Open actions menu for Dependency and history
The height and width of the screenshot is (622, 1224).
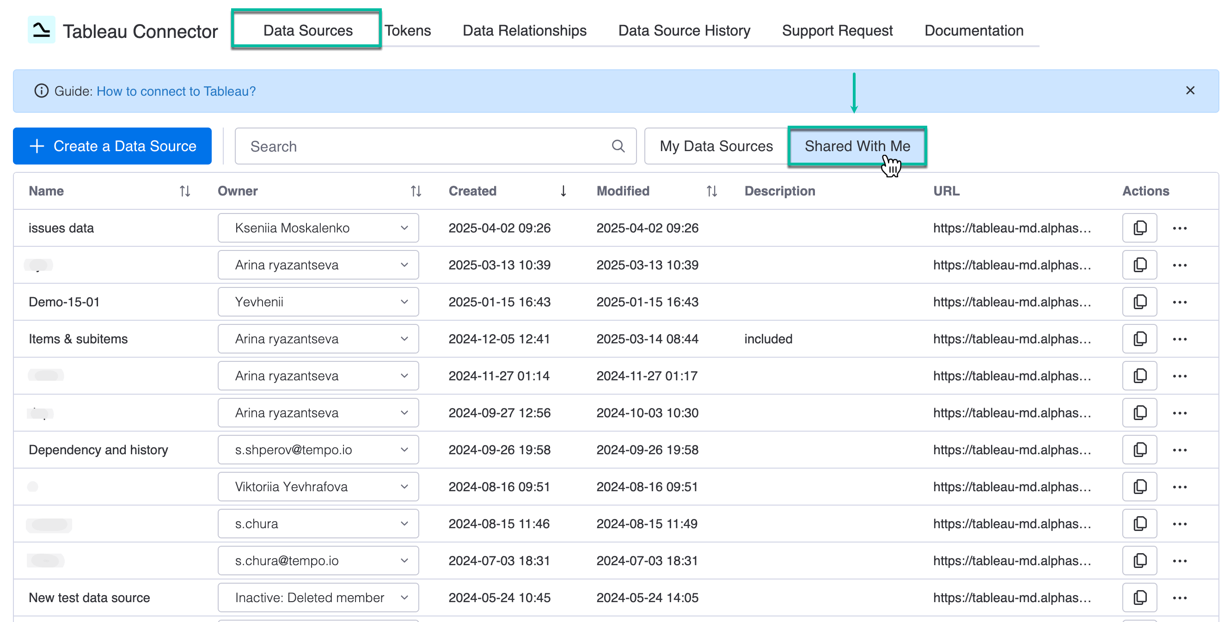1180,450
